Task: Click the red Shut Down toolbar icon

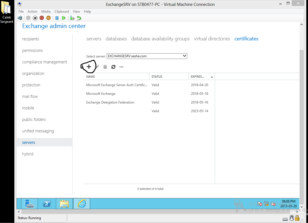Action: click(42, 18)
